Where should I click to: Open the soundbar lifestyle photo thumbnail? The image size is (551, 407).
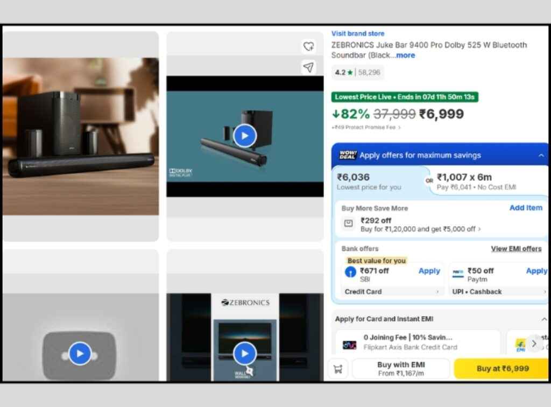pos(81,136)
